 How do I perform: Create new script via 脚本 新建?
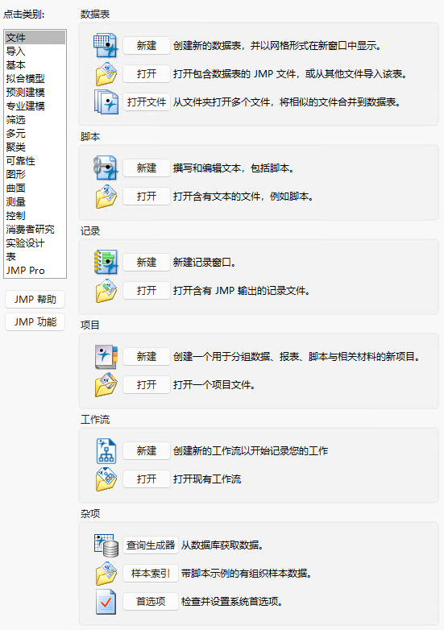click(x=147, y=168)
